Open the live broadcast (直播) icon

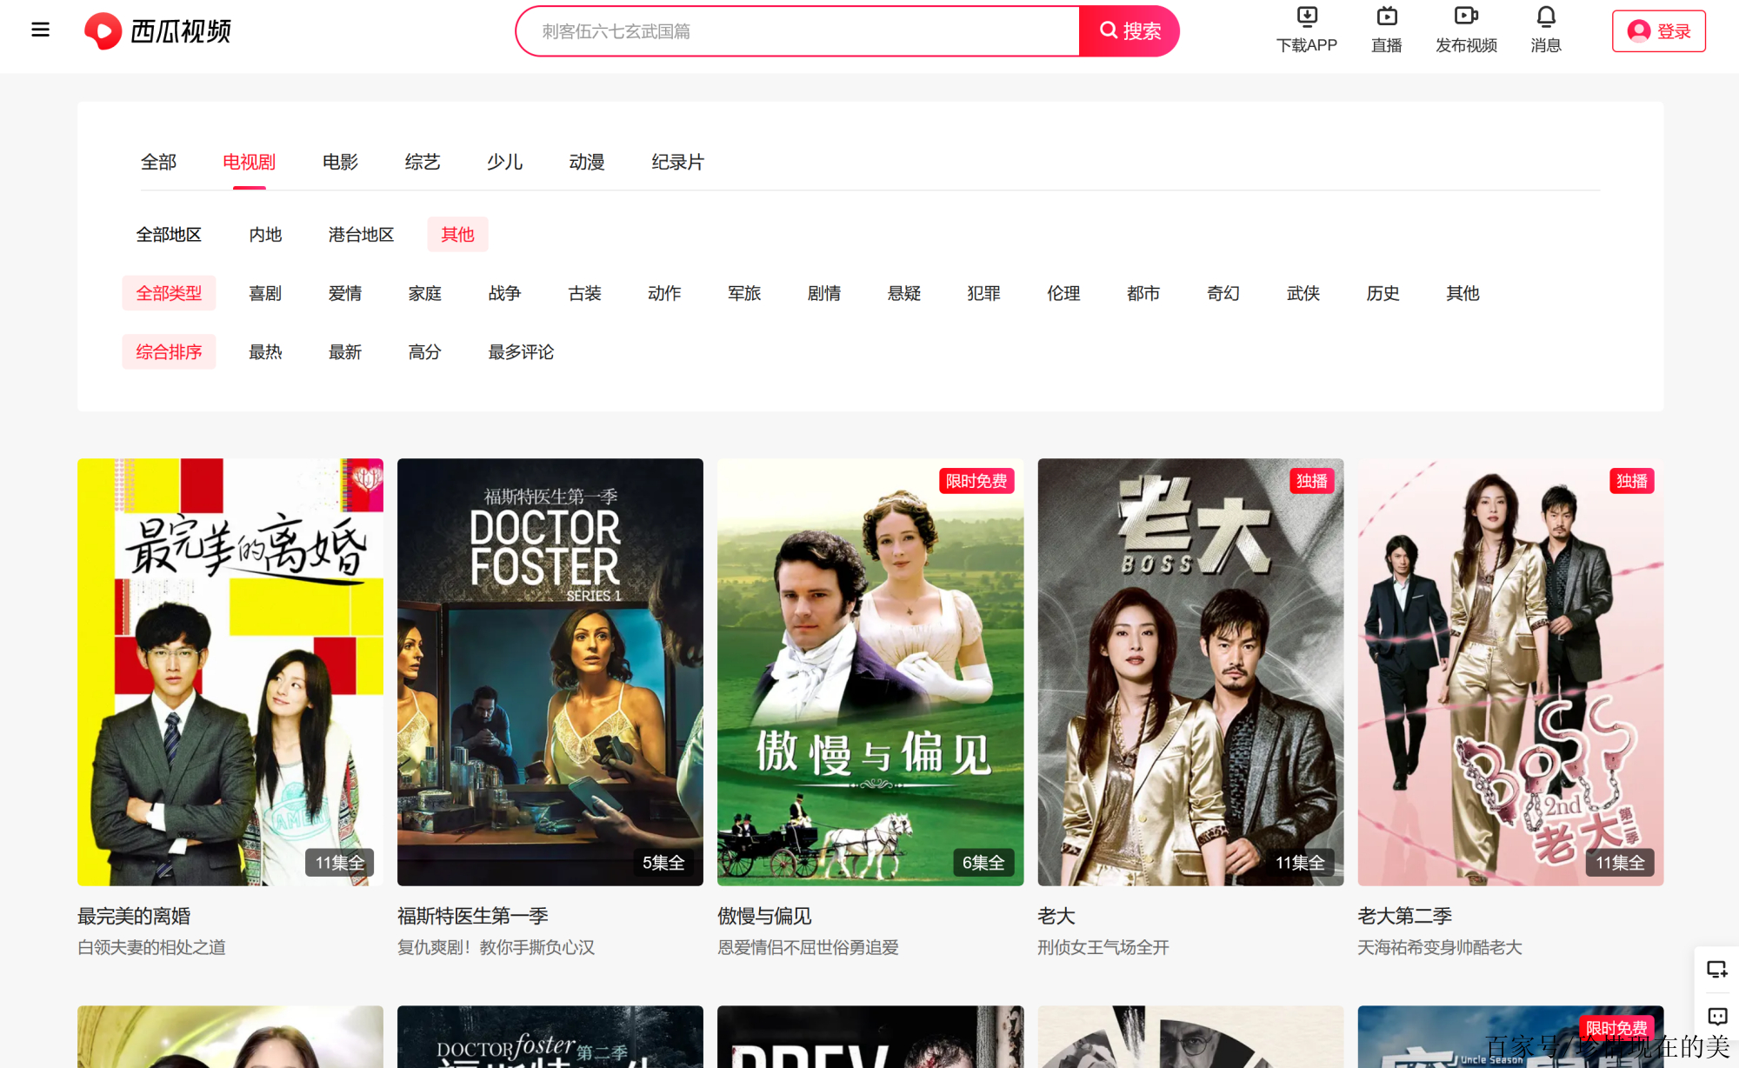click(x=1386, y=17)
